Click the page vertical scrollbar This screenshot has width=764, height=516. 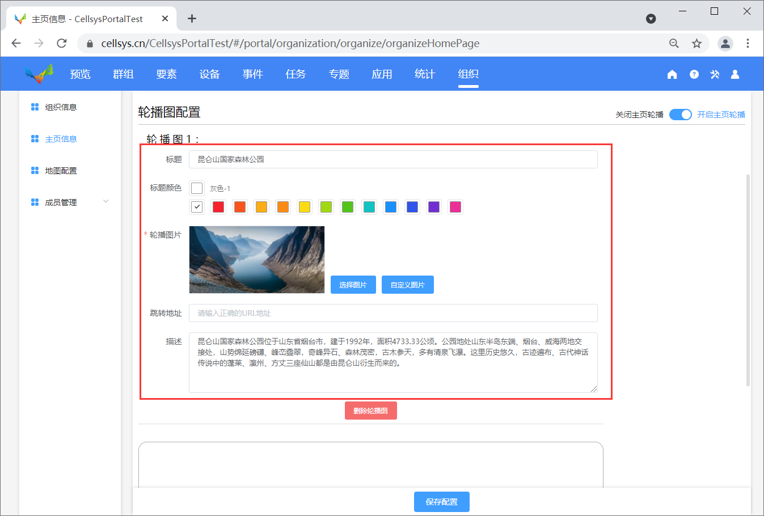[x=748, y=281]
